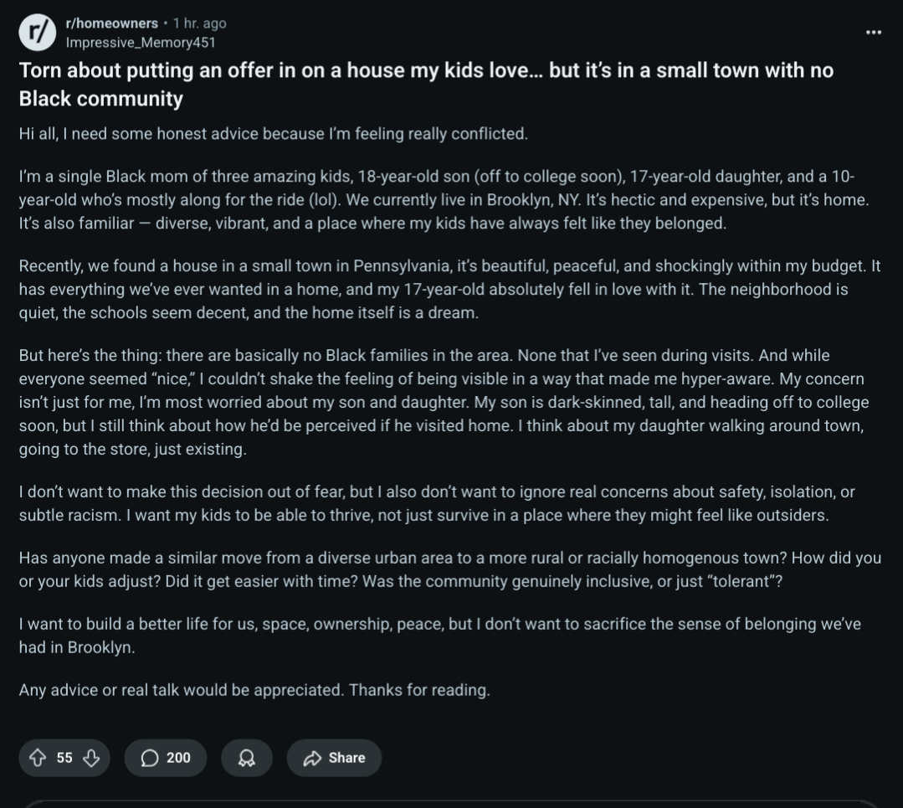The image size is (903, 808).
Task: Click the paragraph mentioning Brooklyn, NY
Action: point(444,199)
